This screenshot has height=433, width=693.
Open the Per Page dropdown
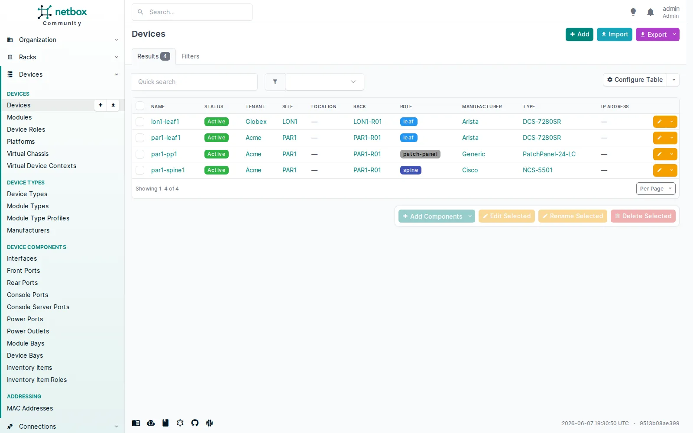(x=656, y=189)
